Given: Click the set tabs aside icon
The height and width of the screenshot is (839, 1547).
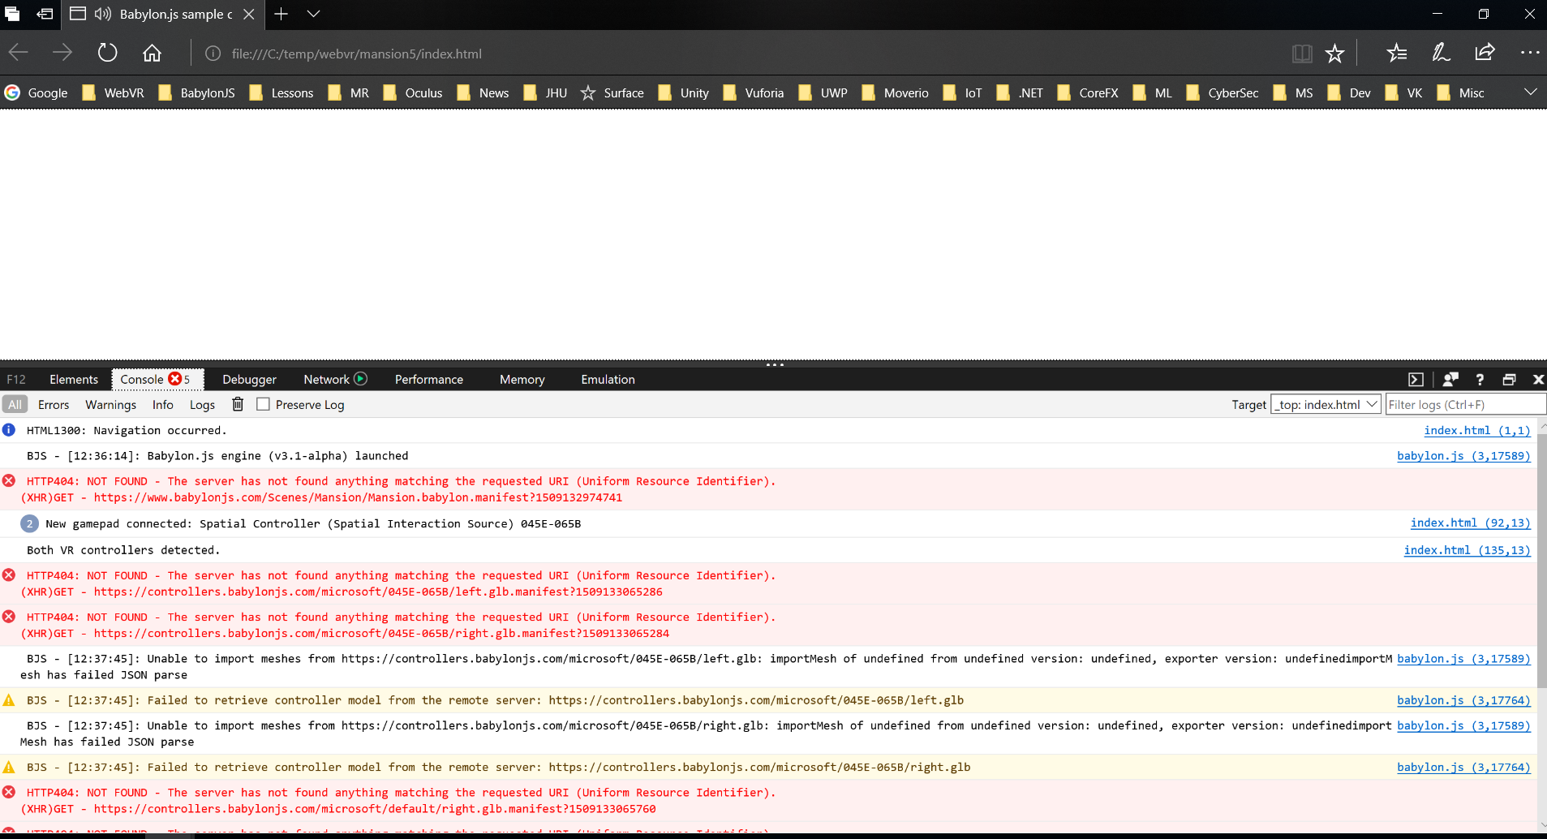Looking at the screenshot, I should coord(45,14).
